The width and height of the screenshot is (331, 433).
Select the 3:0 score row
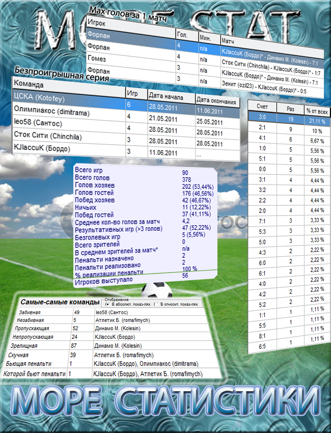(289, 119)
